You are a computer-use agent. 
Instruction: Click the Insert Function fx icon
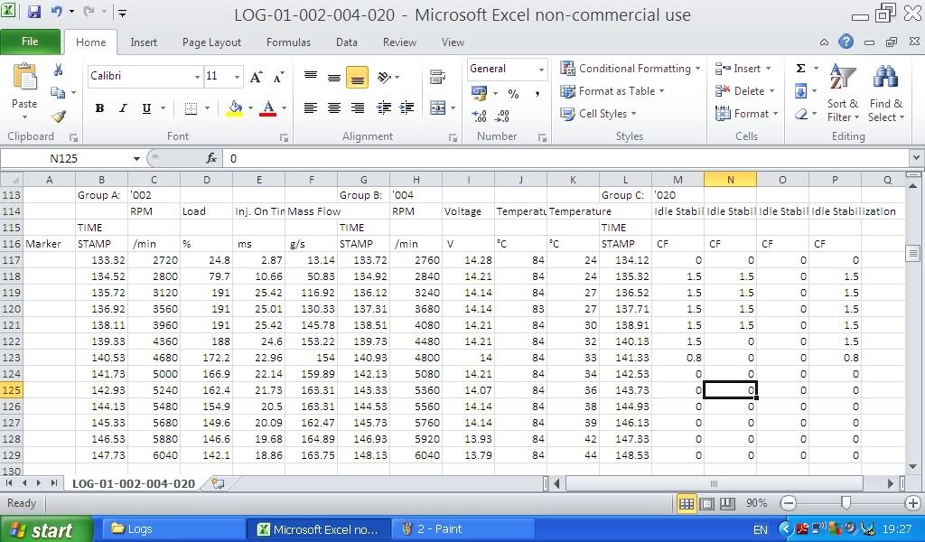pos(211,158)
